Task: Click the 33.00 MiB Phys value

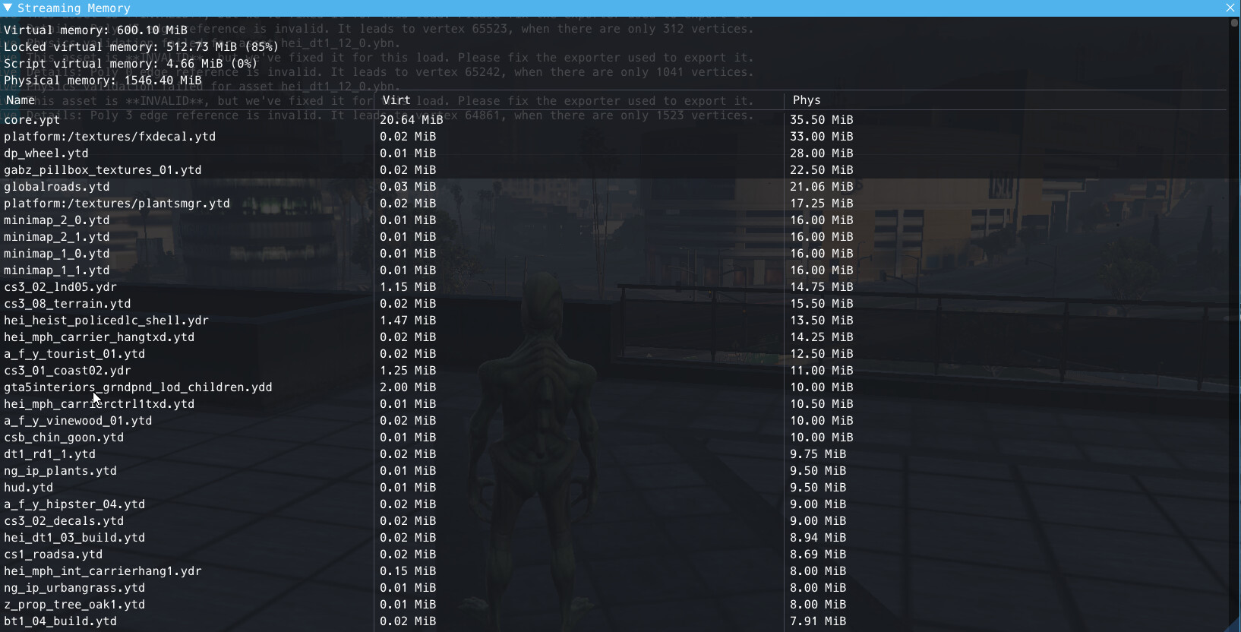Action: point(822,137)
